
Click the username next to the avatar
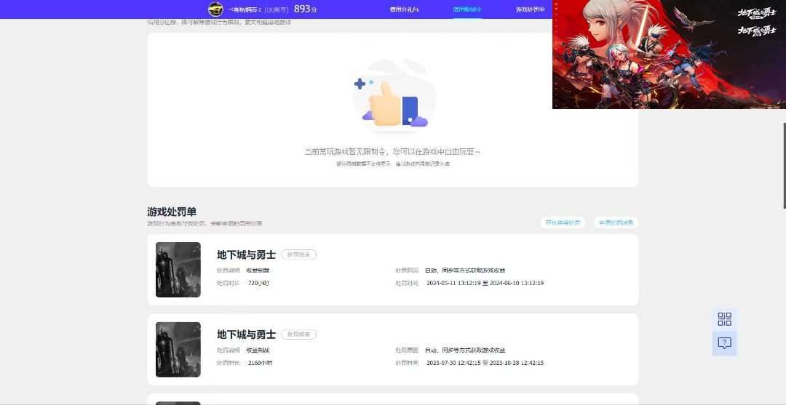(x=245, y=9)
